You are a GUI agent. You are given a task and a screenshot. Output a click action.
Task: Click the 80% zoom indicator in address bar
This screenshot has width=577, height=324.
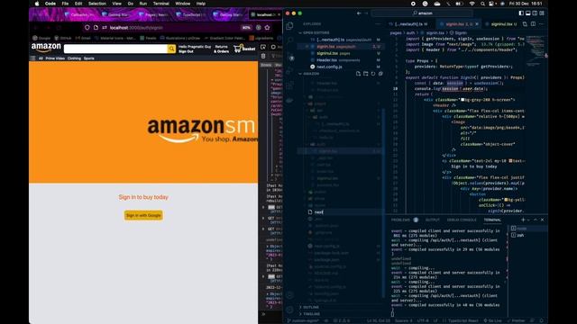coord(246,28)
